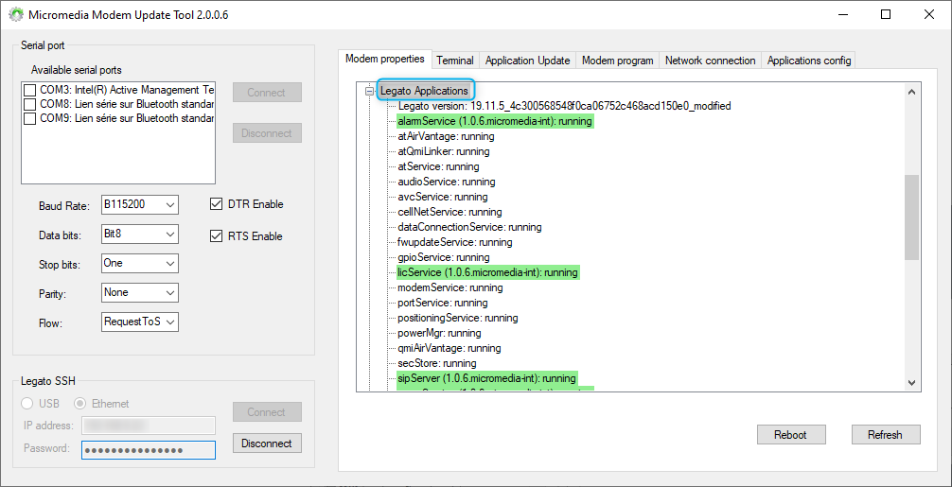Tick the COM9 serial port checkbox
952x487 pixels.
click(x=30, y=118)
